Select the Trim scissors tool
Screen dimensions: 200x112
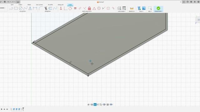pyautogui.click(x=46, y=8)
